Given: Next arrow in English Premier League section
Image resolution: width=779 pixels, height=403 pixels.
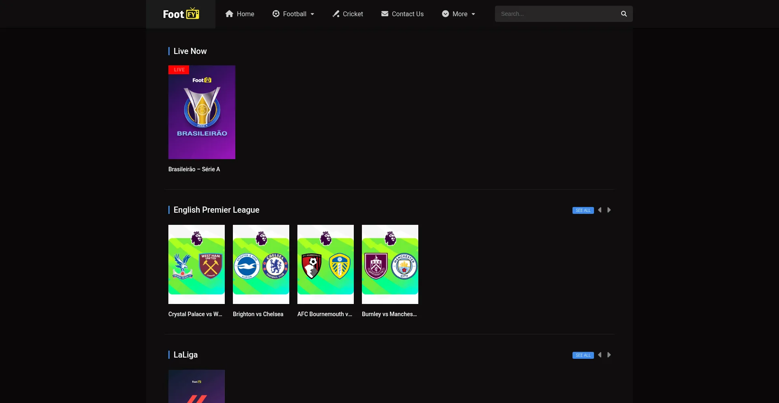Looking at the screenshot, I should coord(609,210).
